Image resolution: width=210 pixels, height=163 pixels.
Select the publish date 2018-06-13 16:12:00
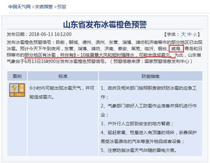[x=50, y=34]
